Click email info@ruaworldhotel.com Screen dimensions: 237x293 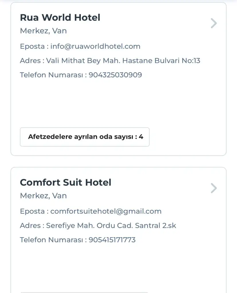(95, 46)
